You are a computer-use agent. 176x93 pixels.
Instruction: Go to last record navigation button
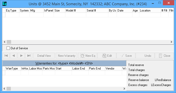[x=29, y=55]
